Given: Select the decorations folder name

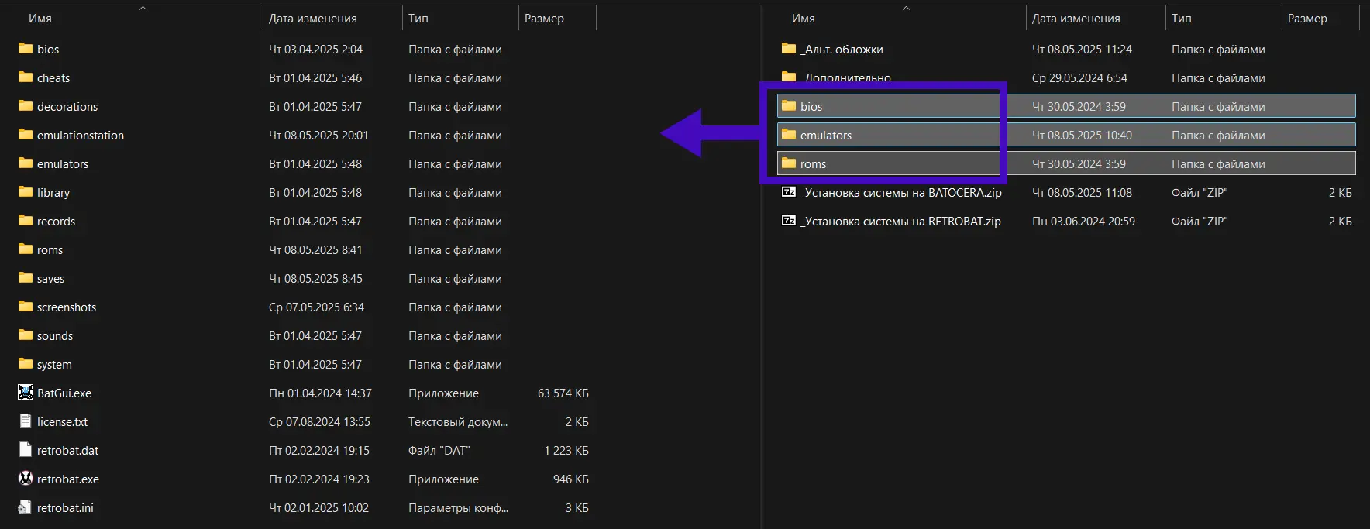Looking at the screenshot, I should point(67,106).
